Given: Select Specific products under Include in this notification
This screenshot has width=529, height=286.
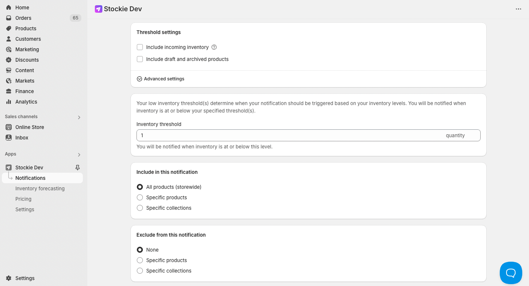Looking at the screenshot, I should point(140,197).
